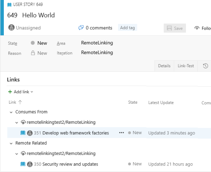Click the State field label

(13, 43)
